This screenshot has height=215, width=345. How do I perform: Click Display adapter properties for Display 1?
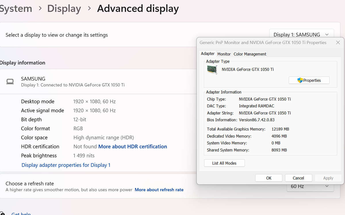66,165
